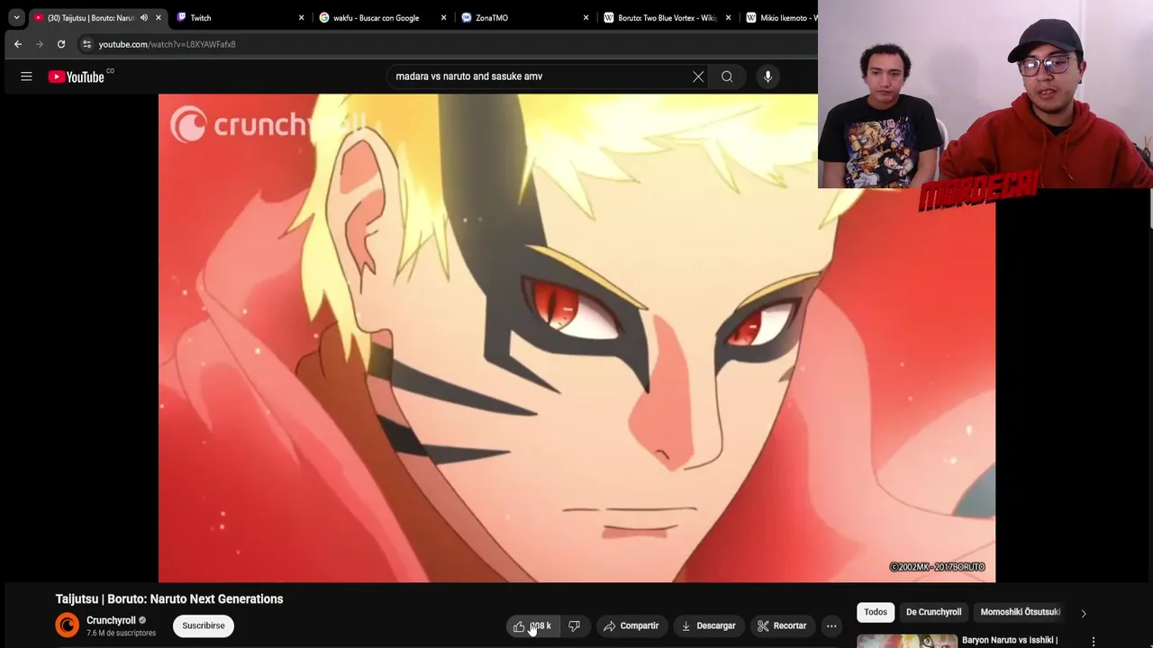
Task: Select the Todos filter chip
Action: tap(876, 612)
